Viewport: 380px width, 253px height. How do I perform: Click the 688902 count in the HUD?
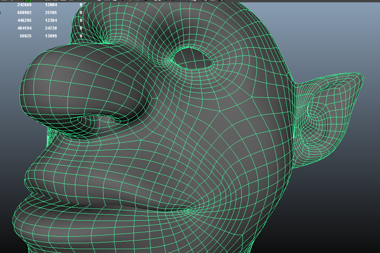(25, 12)
